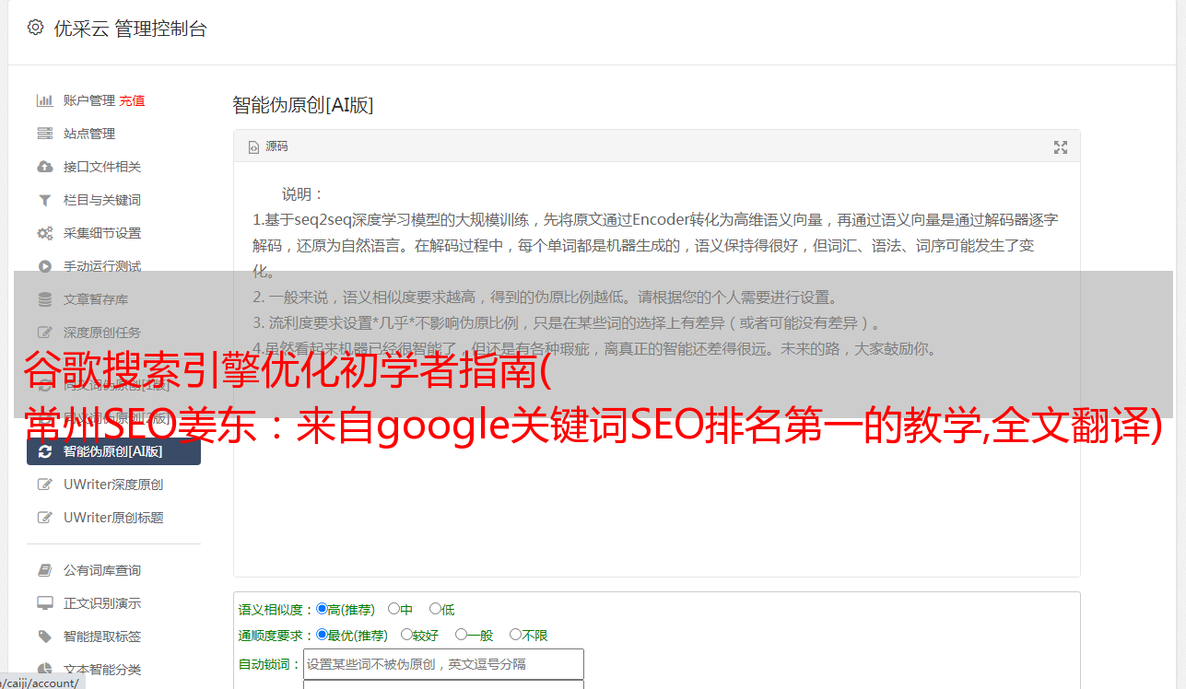Select 语义相似度 低 radio option
This screenshot has width=1186, height=689.
coord(435,609)
